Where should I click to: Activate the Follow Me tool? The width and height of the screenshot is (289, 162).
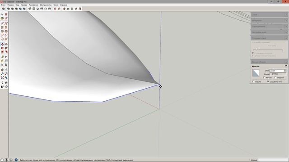[x=6, y=48]
